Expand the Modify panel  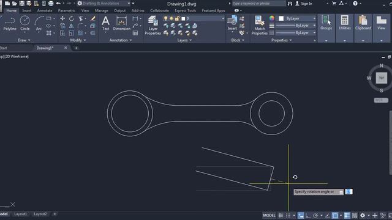tap(78, 40)
